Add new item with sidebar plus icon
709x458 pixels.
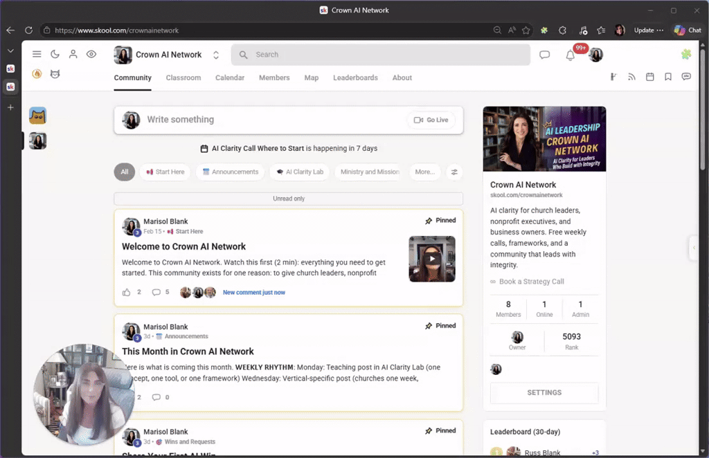(x=10, y=107)
